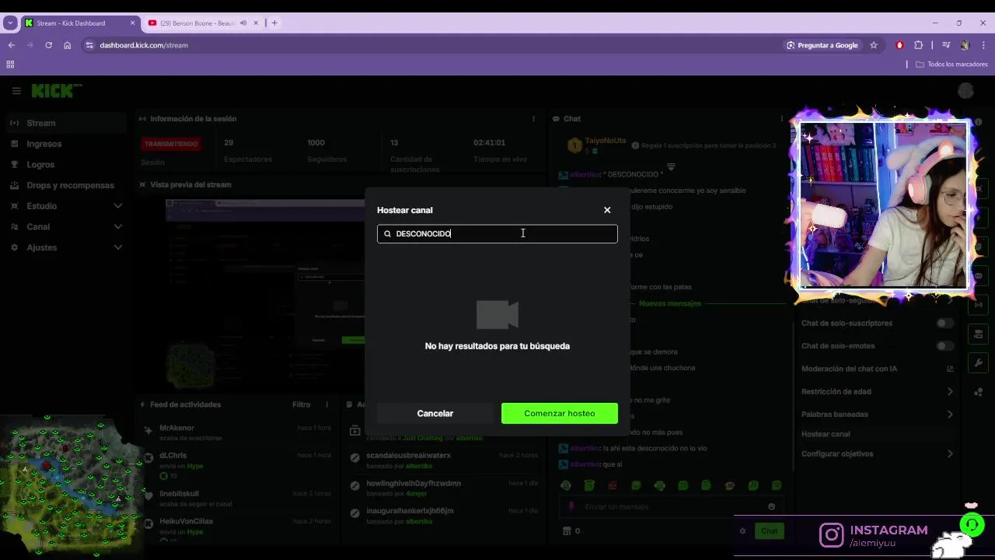Switch to Stream - Kick Dashboard tab
Viewport: 995px width, 560px height.
tap(81, 23)
